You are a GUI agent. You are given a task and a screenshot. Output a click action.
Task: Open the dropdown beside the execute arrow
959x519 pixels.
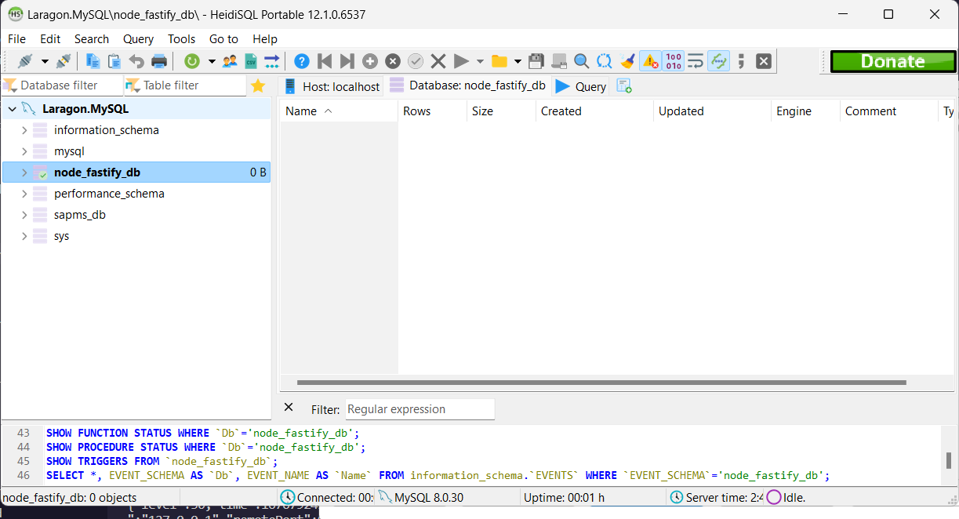[x=479, y=60]
